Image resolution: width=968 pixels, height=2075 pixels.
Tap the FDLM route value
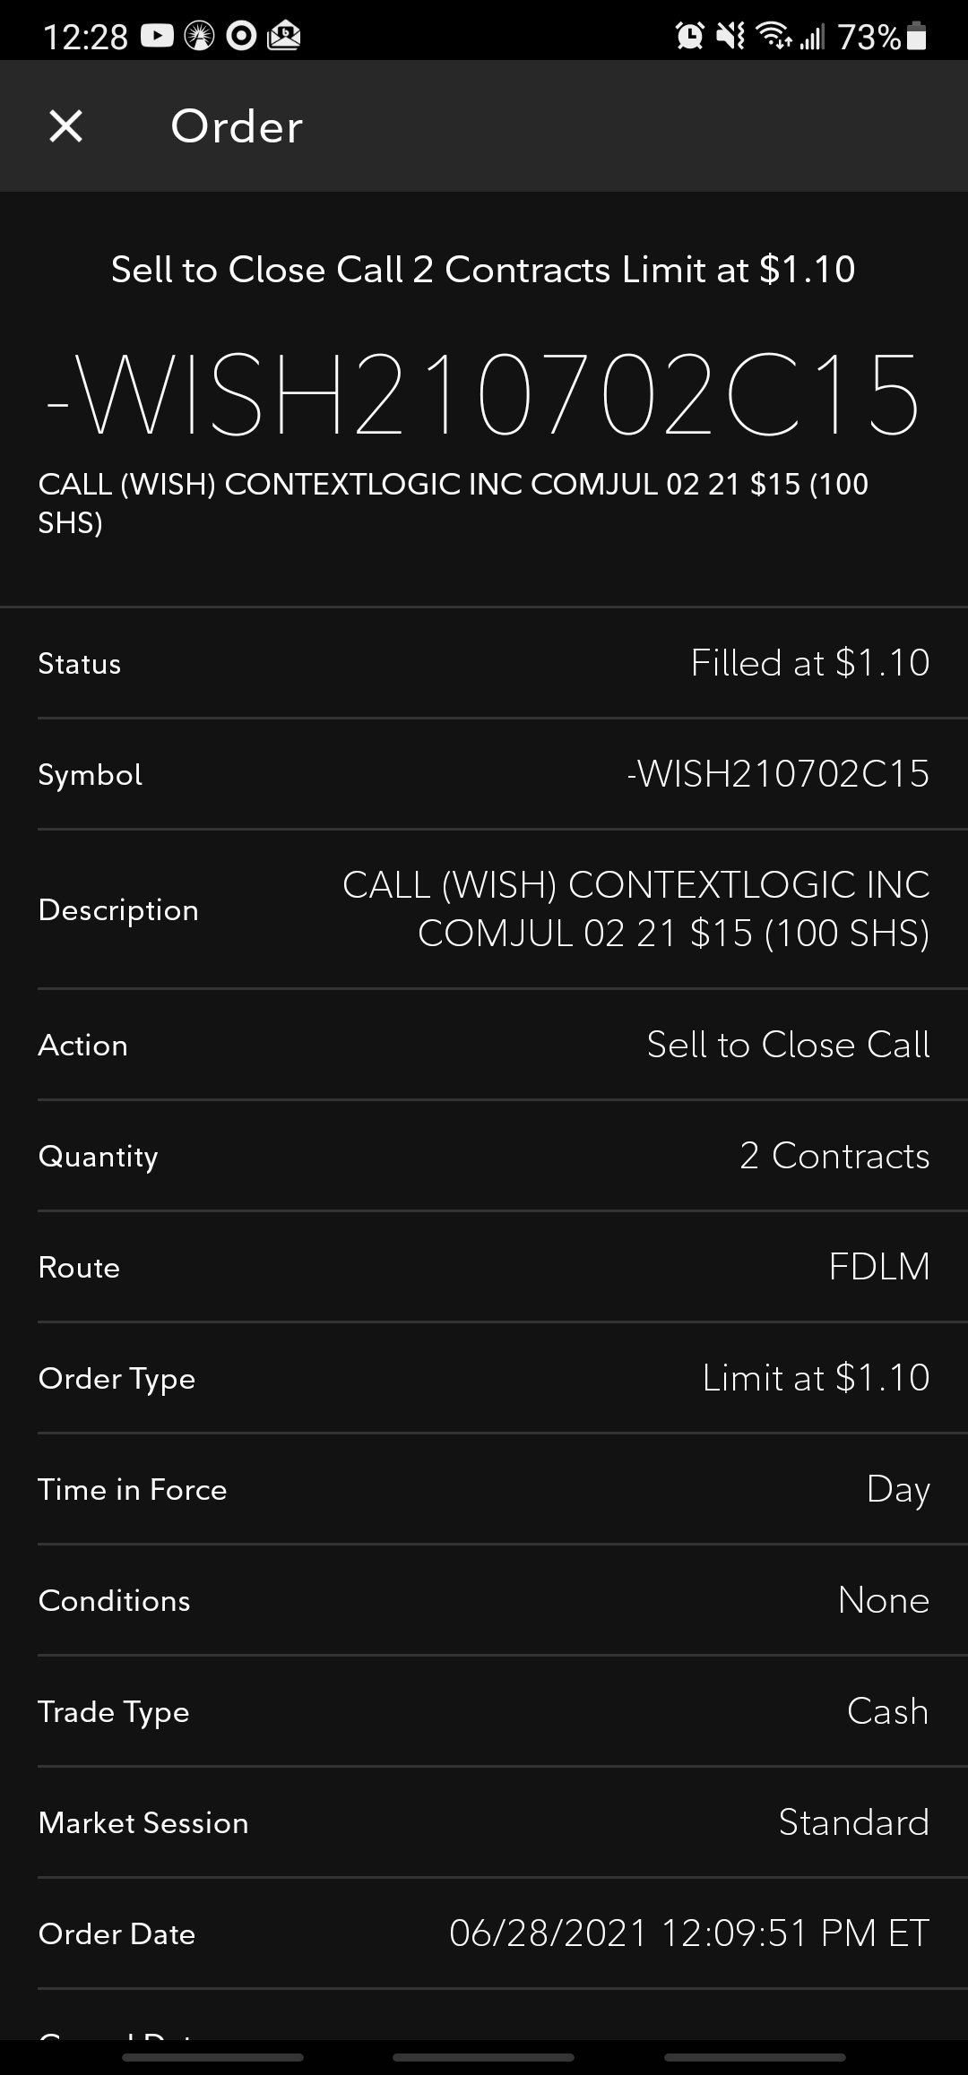click(878, 1267)
